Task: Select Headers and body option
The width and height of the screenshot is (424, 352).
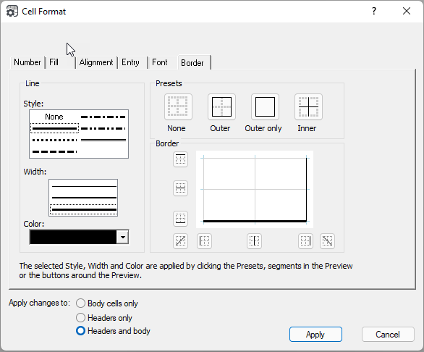Action: tap(113, 331)
